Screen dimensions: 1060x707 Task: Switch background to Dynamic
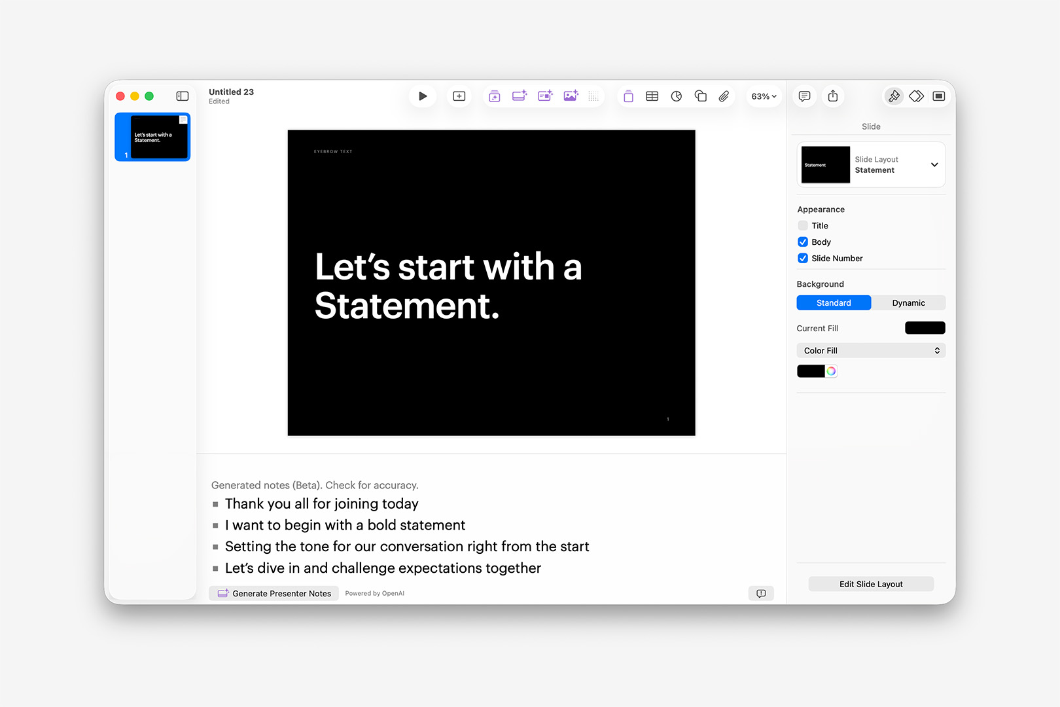909,302
